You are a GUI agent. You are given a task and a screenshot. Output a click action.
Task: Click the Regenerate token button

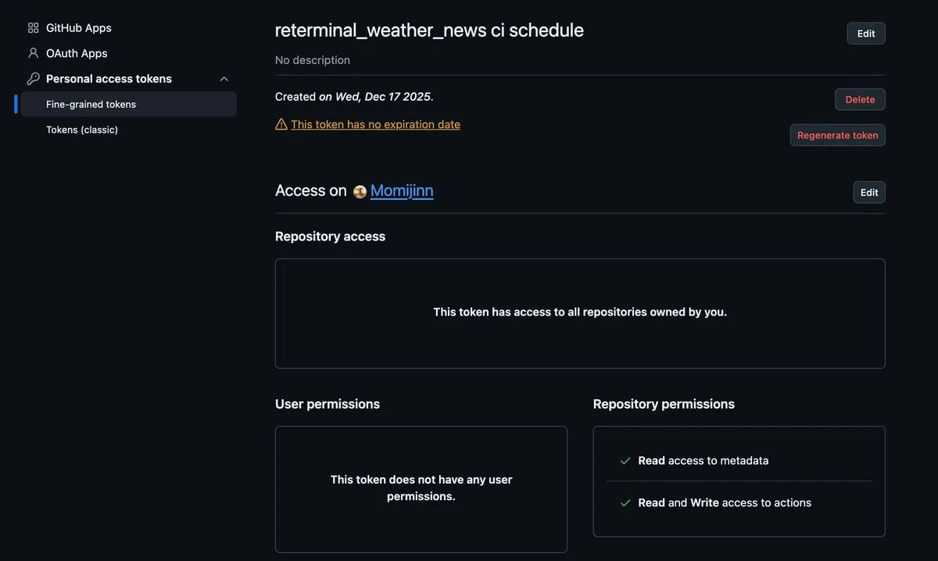click(837, 135)
